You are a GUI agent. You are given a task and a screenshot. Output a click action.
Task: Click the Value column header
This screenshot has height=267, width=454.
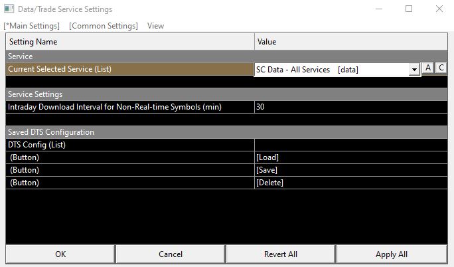351,42
